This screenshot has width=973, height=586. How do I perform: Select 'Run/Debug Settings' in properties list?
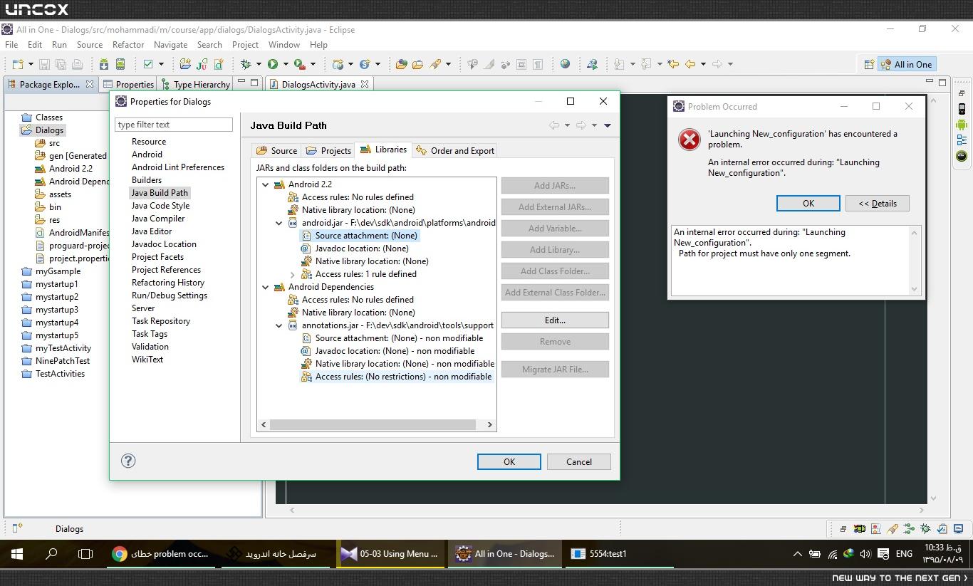(170, 295)
